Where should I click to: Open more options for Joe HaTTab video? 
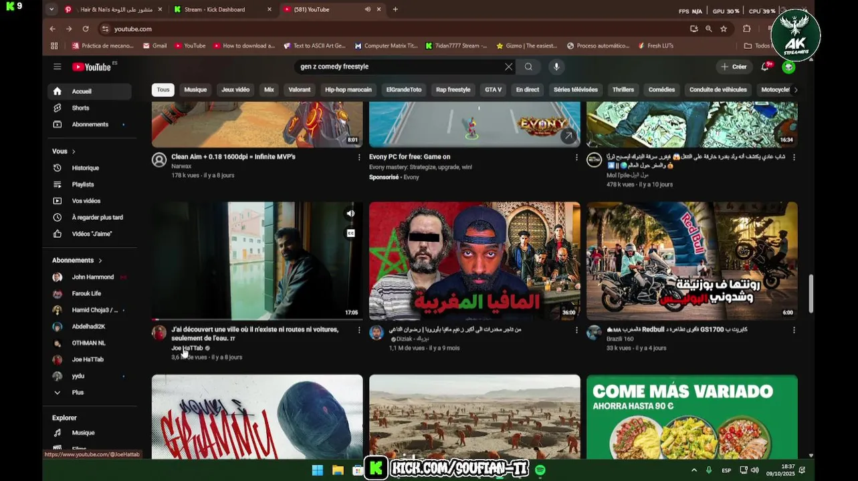pos(359,330)
